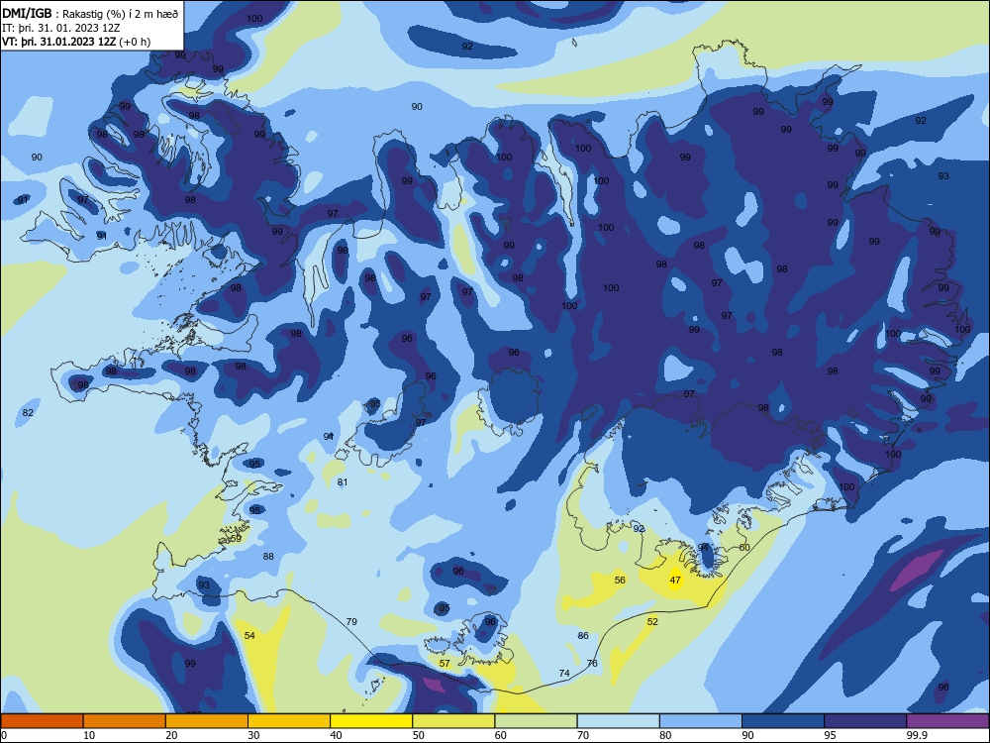Click the navy 95–99.9 legend swatch
990x743 pixels.
865,721
